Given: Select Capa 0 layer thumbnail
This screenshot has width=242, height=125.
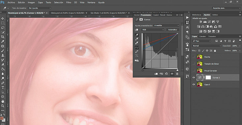Looking at the screenshot, I should (200, 85).
